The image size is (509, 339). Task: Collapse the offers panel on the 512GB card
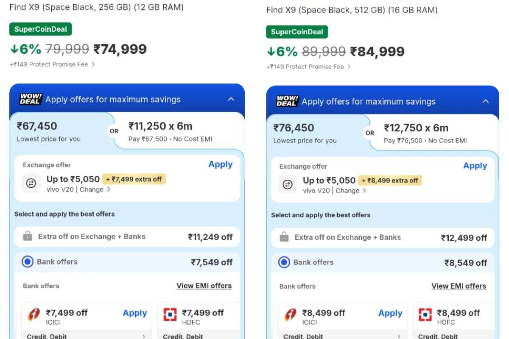pos(486,102)
